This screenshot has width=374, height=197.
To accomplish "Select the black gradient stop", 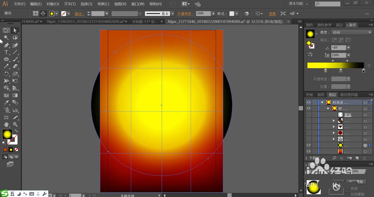I will [x=363, y=71].
